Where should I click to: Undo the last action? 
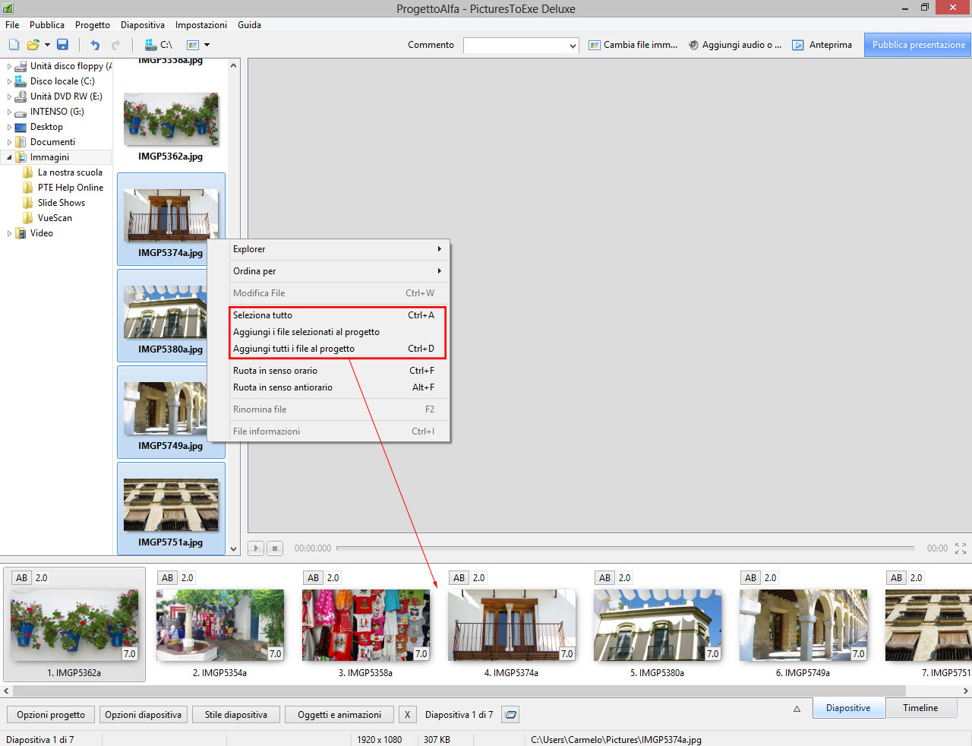[x=95, y=45]
